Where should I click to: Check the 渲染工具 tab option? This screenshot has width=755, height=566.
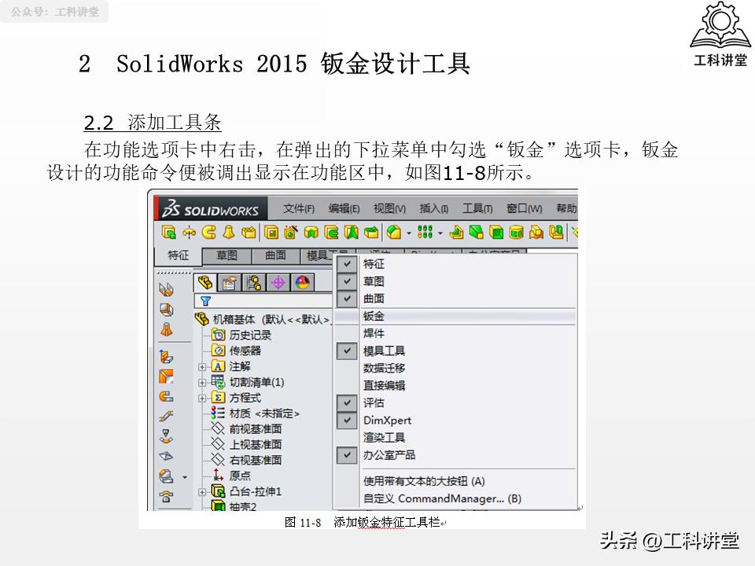click(455, 438)
